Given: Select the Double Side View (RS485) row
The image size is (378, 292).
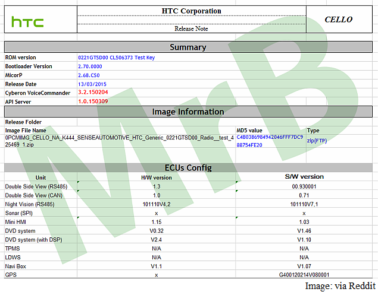Looking at the screenshot, I should pyautogui.click(x=188, y=187).
